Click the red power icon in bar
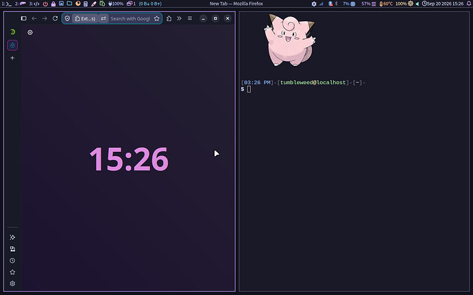The height and width of the screenshot is (295, 473). pos(45,4)
